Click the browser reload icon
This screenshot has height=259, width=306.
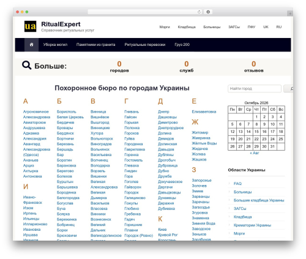[x=199, y=12]
